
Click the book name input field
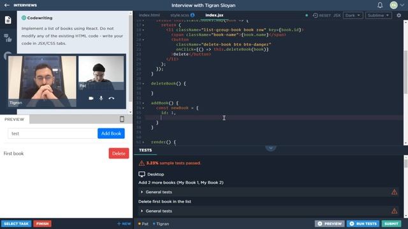53,134
